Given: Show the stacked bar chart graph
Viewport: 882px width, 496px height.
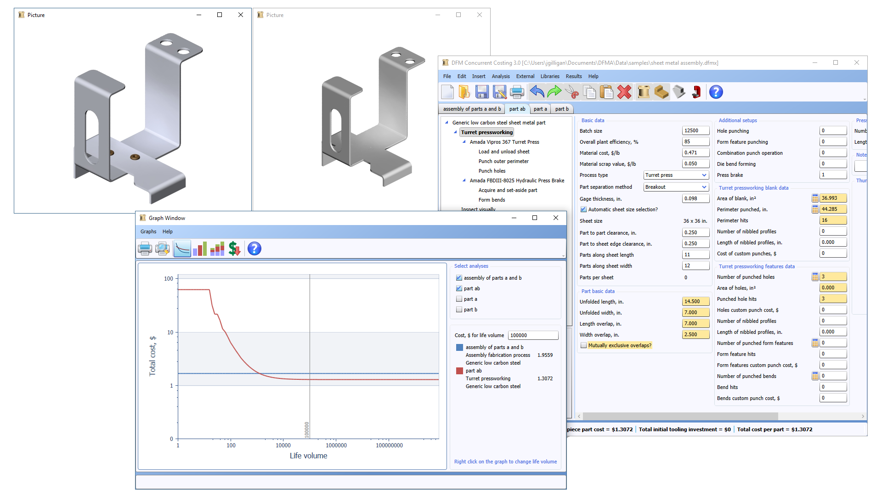Looking at the screenshot, I should click(x=217, y=248).
